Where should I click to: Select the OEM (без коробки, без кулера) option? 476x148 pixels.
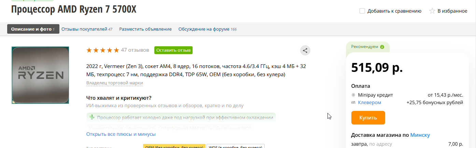tap(174, 146)
